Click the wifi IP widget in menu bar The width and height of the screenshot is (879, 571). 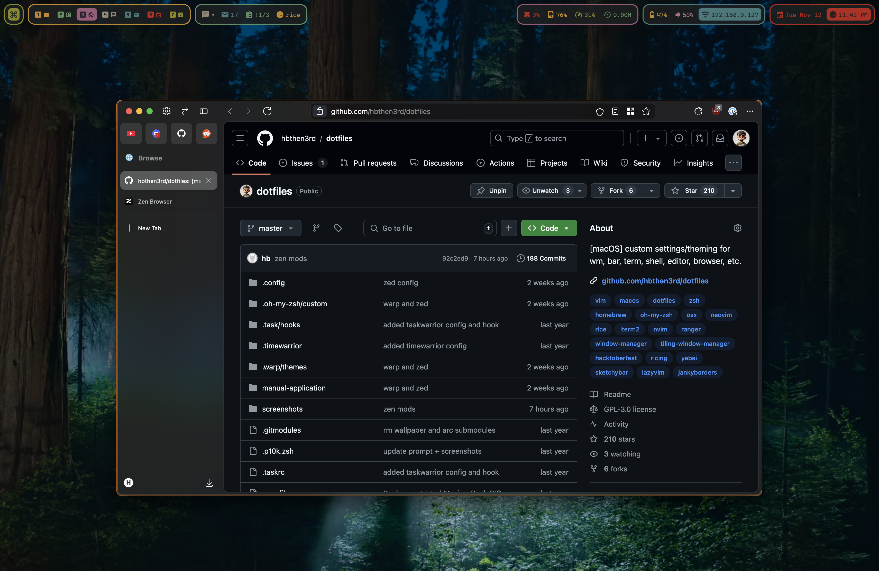730,15
